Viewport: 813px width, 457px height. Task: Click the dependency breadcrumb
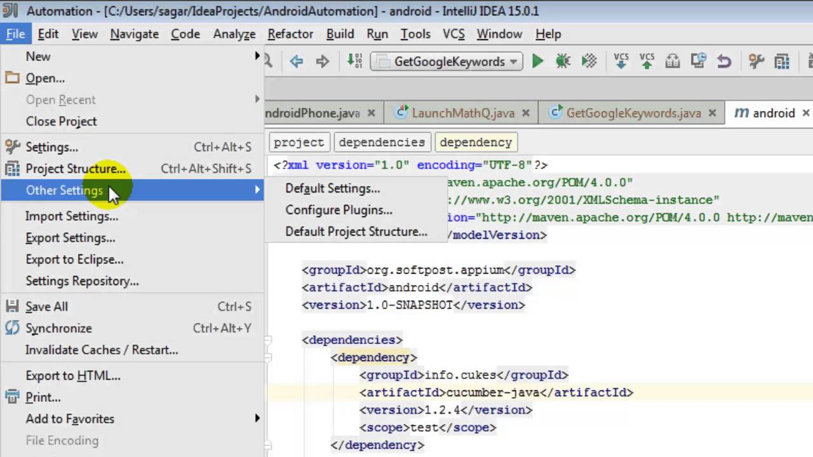coord(476,142)
